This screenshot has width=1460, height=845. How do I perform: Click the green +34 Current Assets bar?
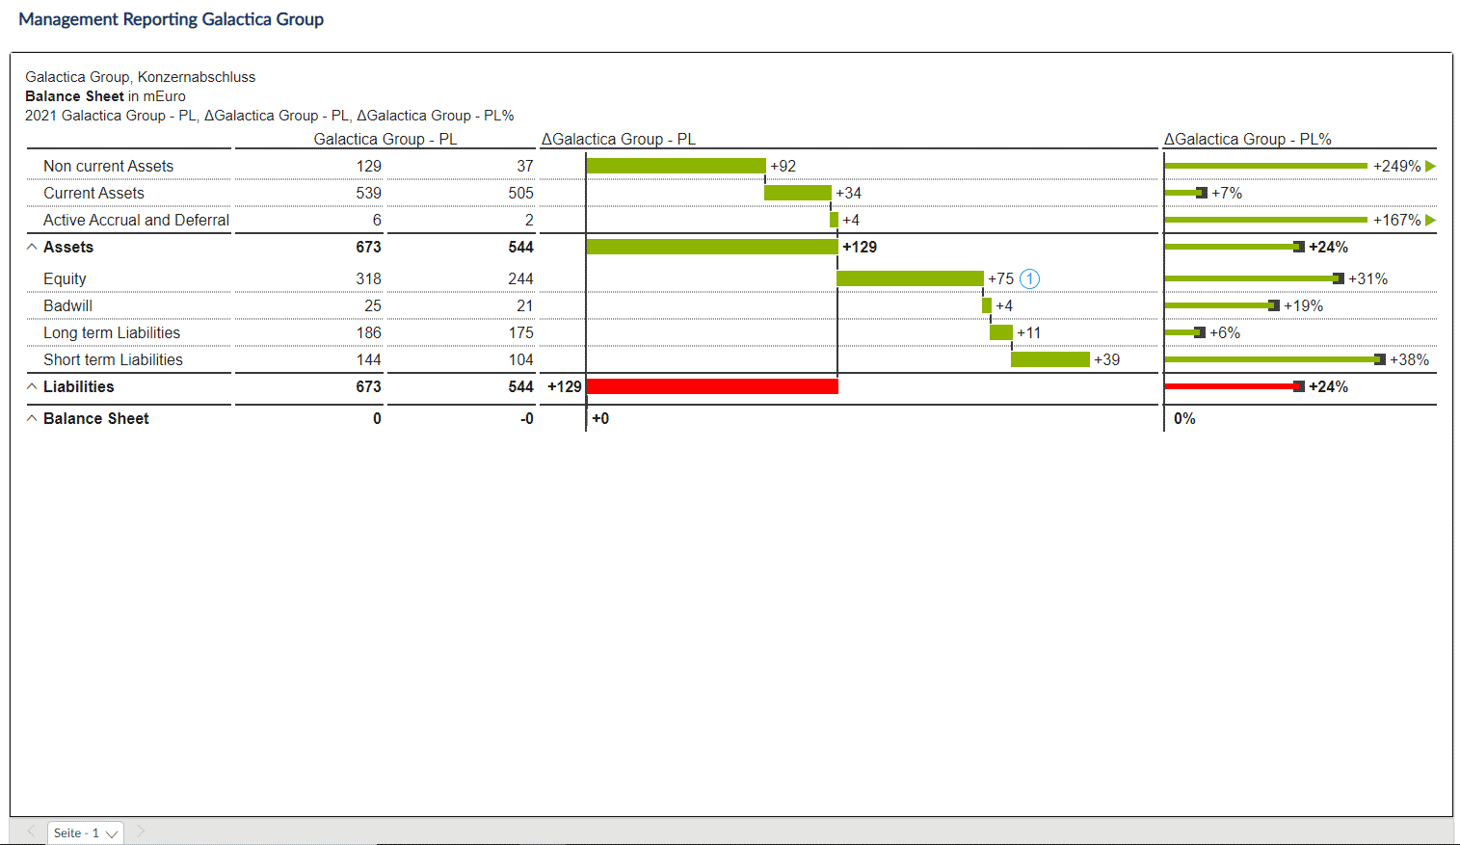pos(798,193)
